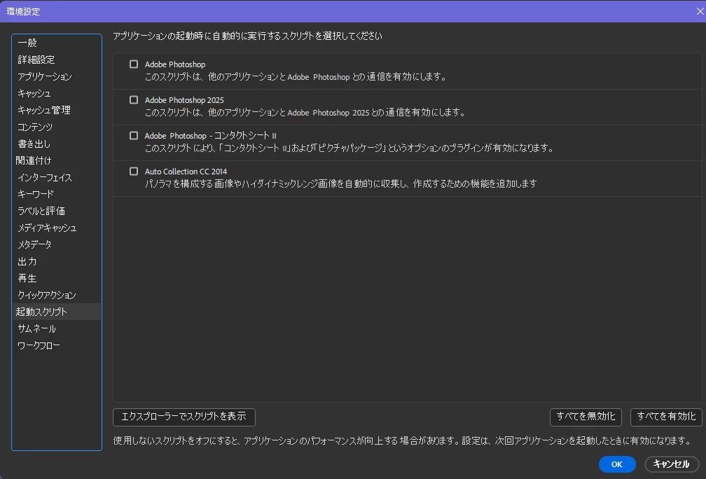Click the パノラマを構成する画像 description text
The width and height of the screenshot is (706, 479).
click(341, 183)
